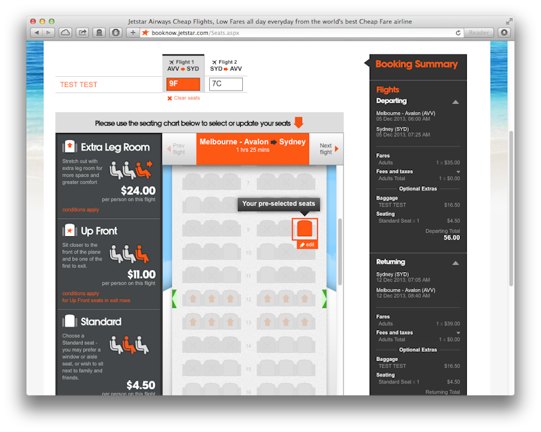Screen dimensions: 541x432
Task: Click the 7C seat box for Flight 2
Action: coord(226,84)
